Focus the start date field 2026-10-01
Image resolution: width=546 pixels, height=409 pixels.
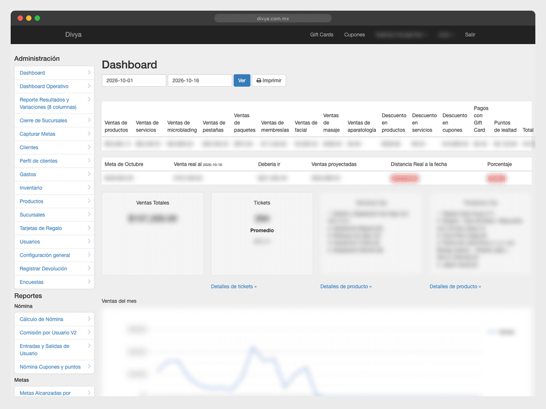(134, 80)
